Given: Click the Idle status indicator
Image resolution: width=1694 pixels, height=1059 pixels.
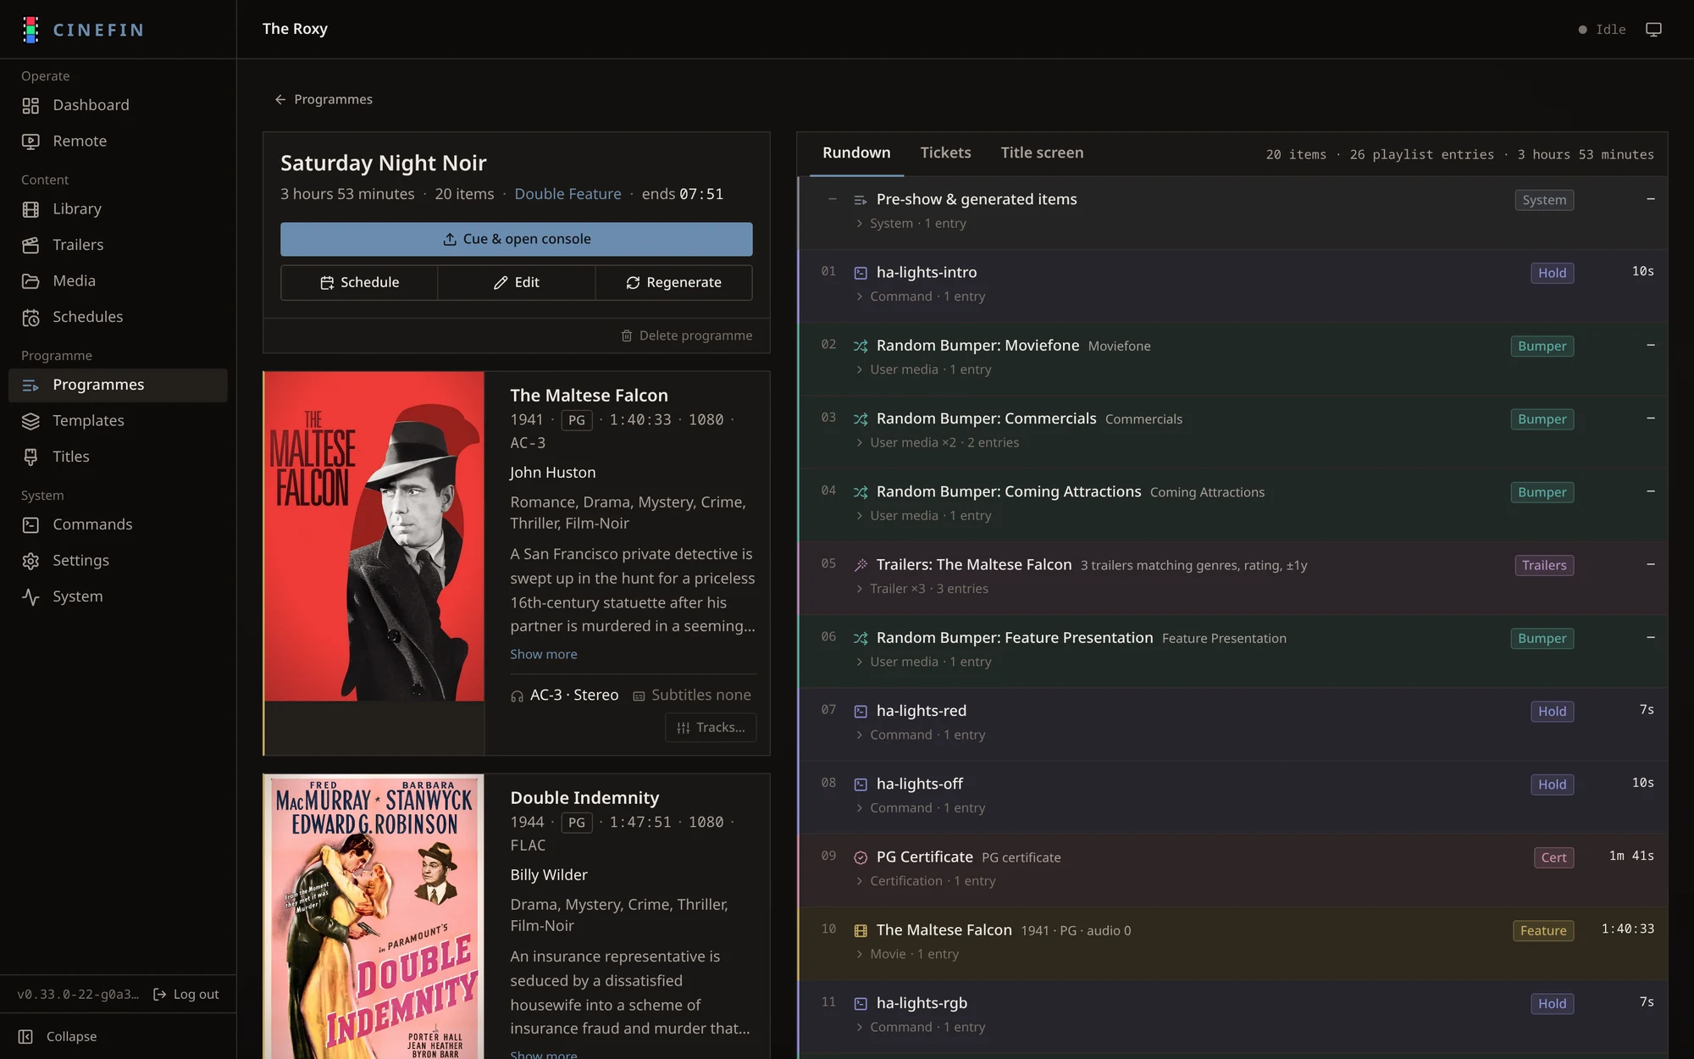Looking at the screenshot, I should point(1602,30).
